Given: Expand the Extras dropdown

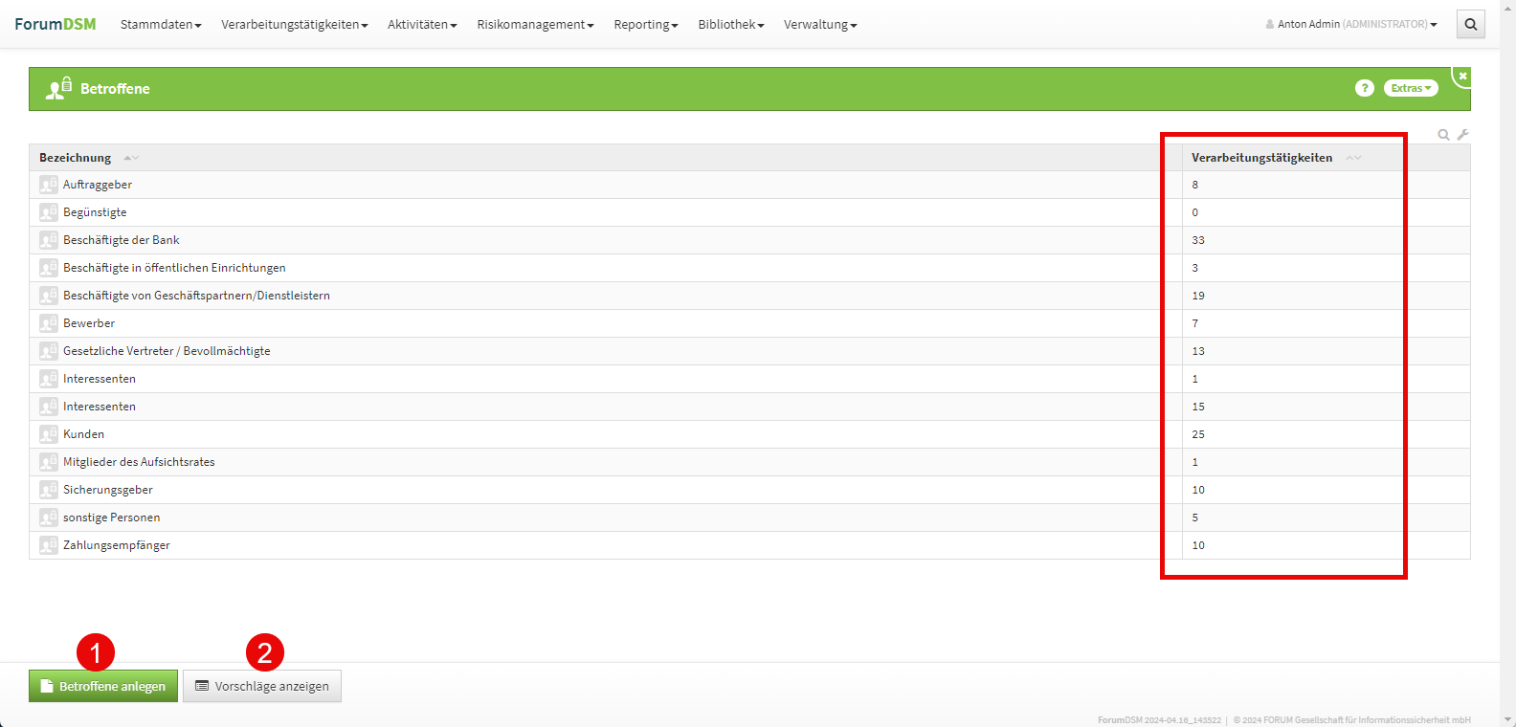Looking at the screenshot, I should click(1411, 88).
